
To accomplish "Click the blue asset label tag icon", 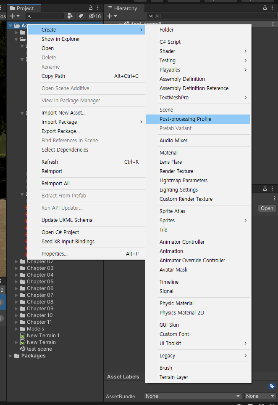I will pyautogui.click(x=272, y=386).
